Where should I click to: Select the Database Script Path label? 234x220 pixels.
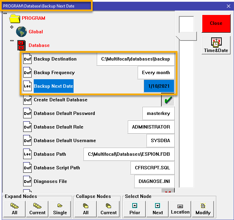(x=57, y=168)
